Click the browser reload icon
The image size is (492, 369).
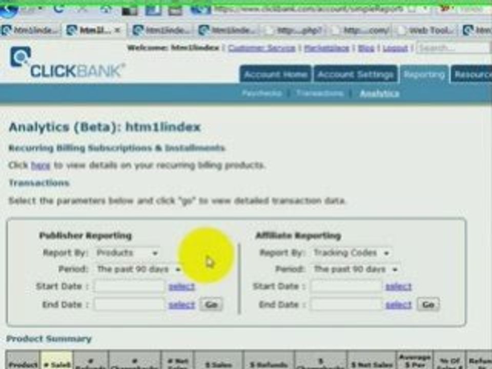58,9
